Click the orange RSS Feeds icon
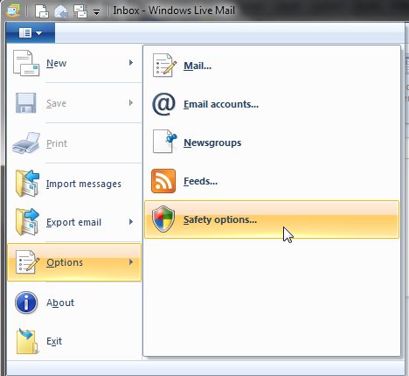This screenshot has height=376, width=409. pos(163,181)
